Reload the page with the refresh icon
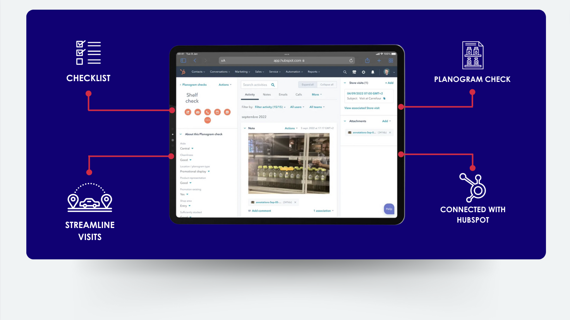Viewport: 570px width, 320px height. coord(351,61)
